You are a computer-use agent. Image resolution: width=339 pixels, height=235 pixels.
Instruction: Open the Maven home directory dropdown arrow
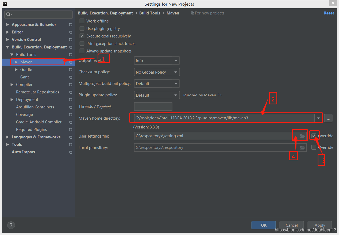click(x=318, y=118)
